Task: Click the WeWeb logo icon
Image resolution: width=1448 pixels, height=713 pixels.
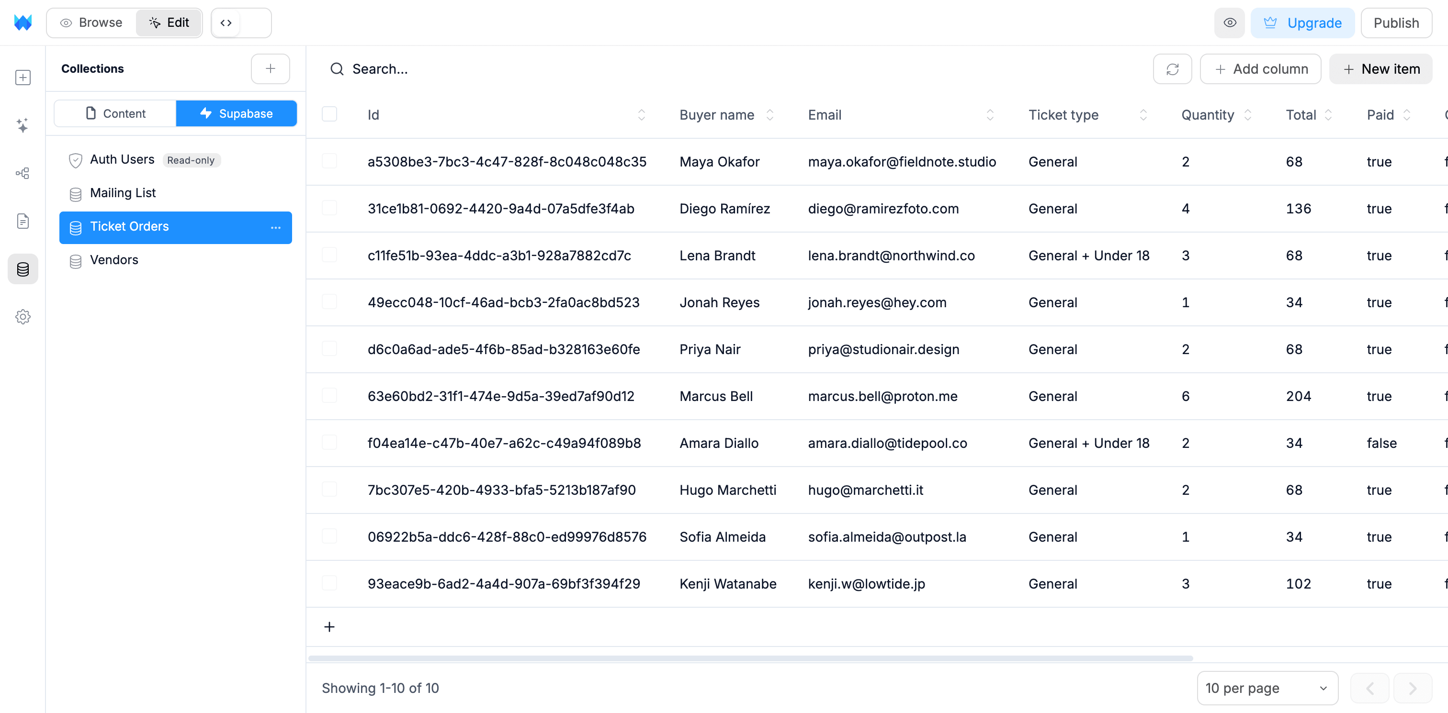Action: pyautogui.click(x=23, y=22)
